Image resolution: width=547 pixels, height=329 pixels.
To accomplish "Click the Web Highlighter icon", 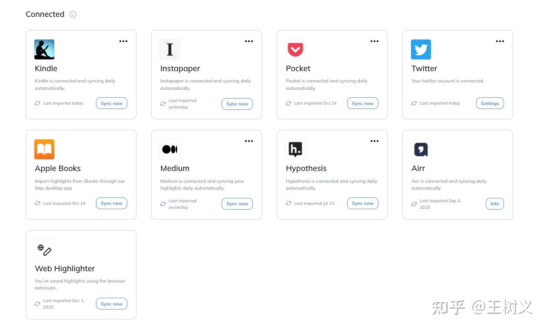I will coord(44,250).
